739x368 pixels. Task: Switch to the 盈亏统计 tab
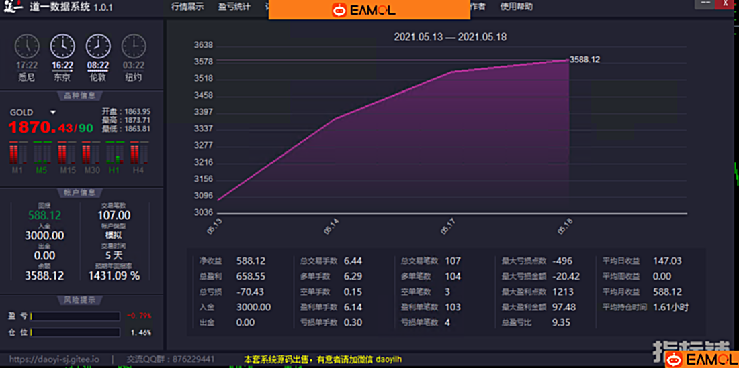coord(234,7)
